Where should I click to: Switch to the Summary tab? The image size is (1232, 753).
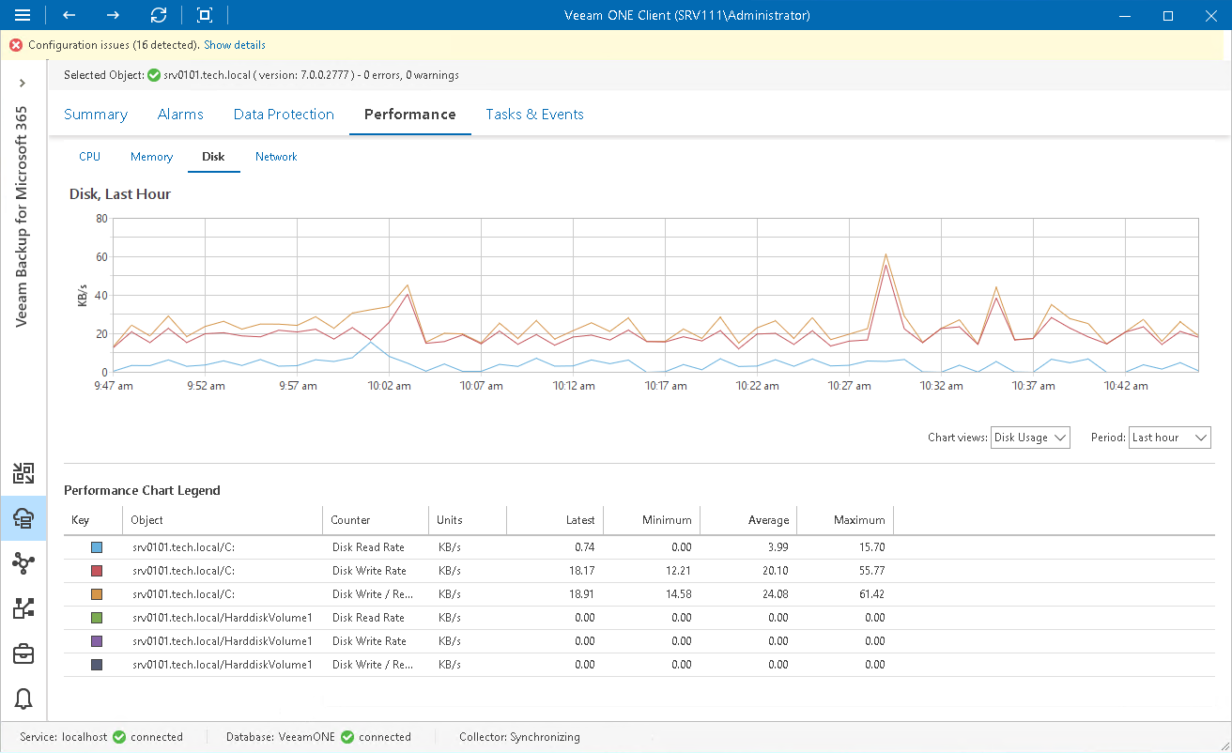pos(96,115)
